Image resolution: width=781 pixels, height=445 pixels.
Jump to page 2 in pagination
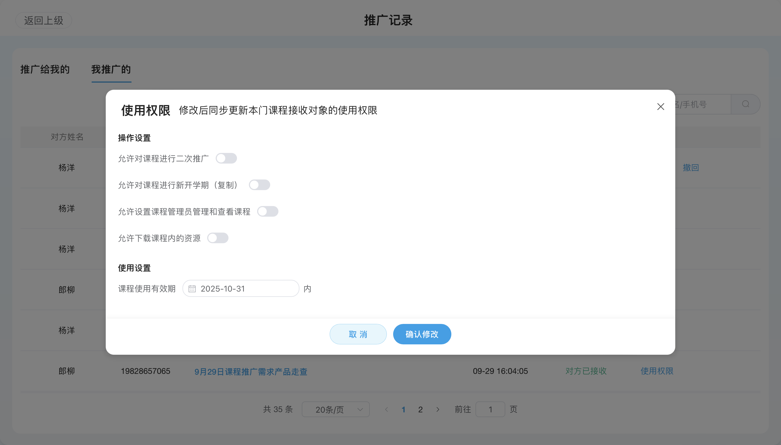coord(420,409)
